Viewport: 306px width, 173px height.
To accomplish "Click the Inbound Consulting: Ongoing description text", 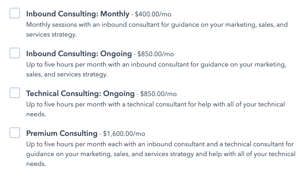I will [x=136, y=69].
